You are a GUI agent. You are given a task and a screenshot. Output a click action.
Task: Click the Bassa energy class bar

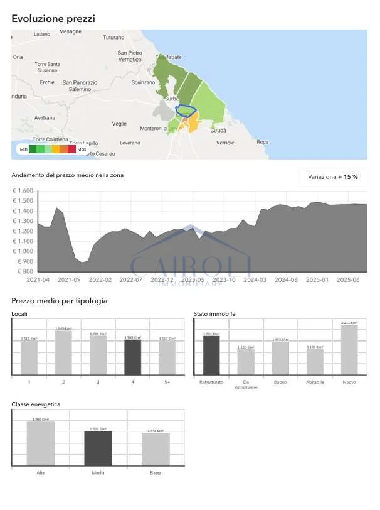(x=156, y=450)
